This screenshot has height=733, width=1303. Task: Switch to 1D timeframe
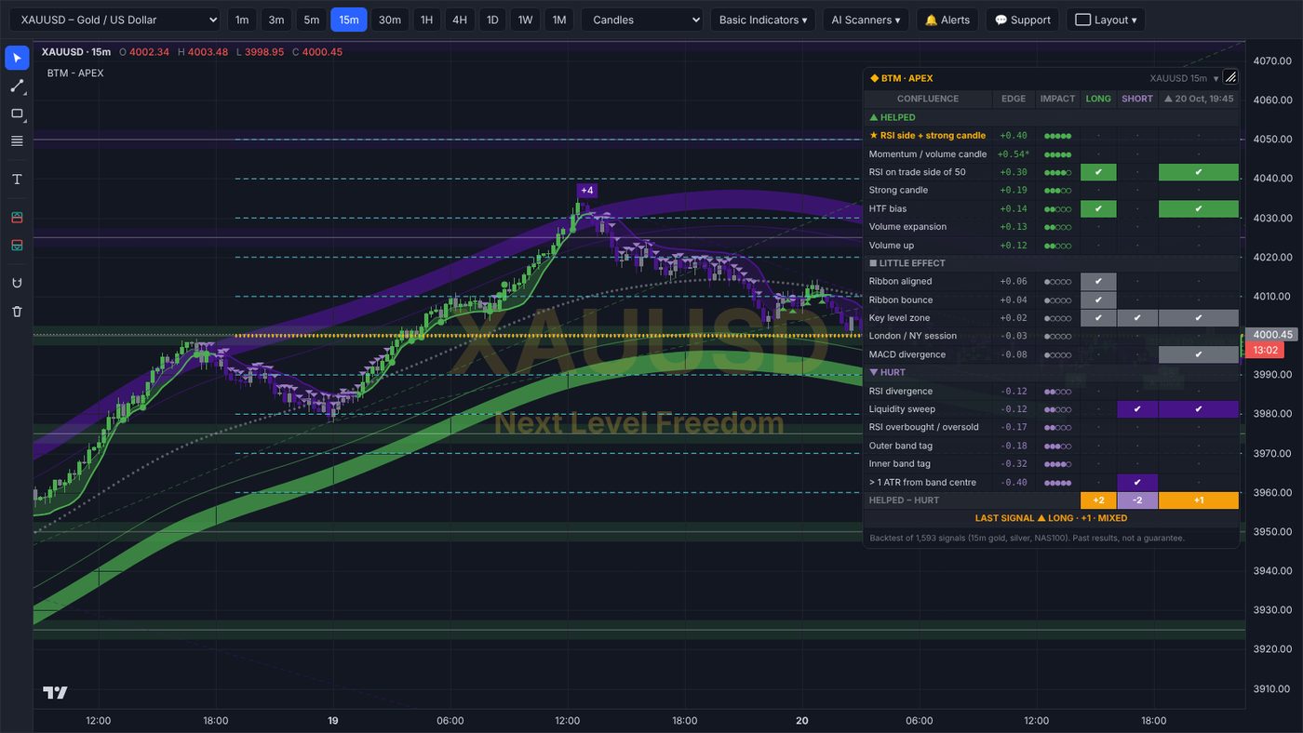pos(492,20)
